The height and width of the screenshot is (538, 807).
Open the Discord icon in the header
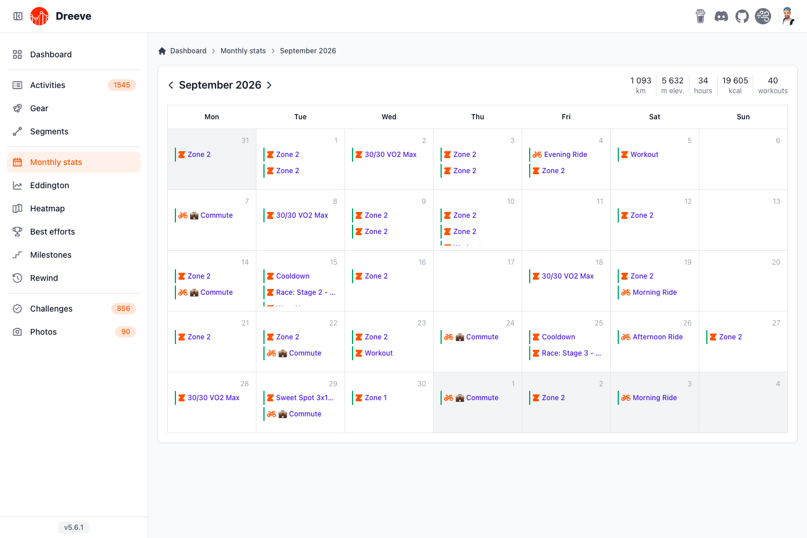[721, 16]
